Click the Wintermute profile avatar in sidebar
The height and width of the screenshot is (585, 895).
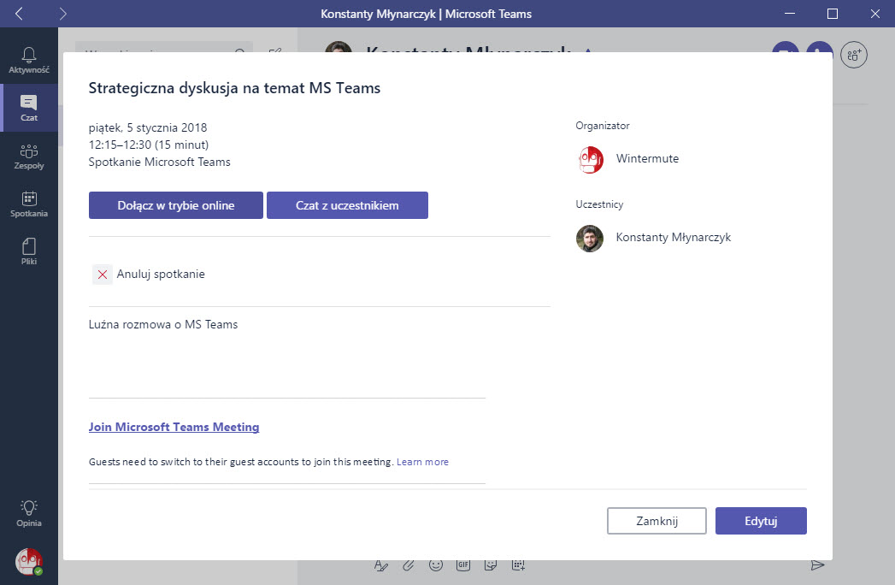[28, 562]
